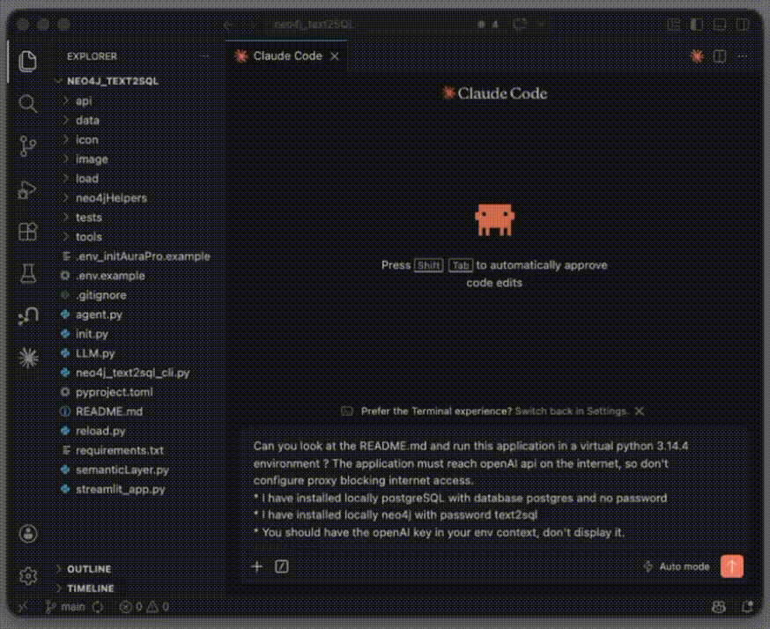Open pyproject.toml file
The image size is (770, 629).
(114, 392)
